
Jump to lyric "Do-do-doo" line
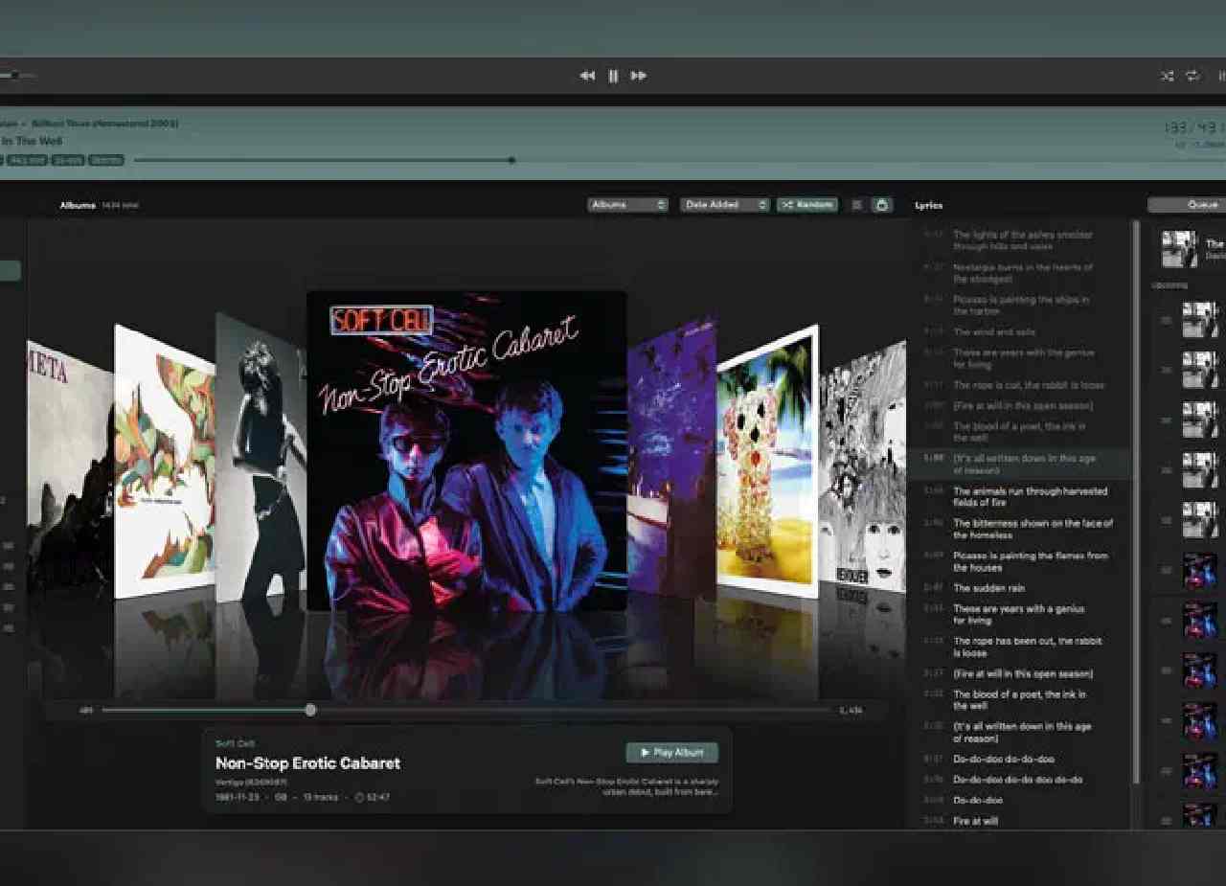978,800
